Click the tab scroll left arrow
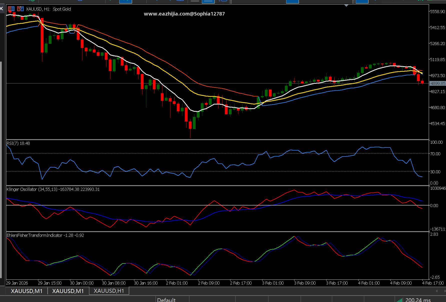 coord(437,291)
